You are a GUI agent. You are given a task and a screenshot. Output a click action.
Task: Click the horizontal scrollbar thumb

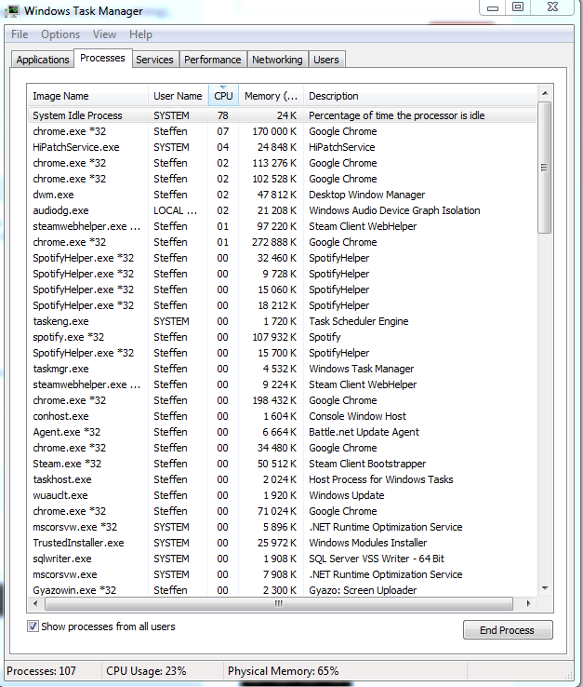(279, 603)
